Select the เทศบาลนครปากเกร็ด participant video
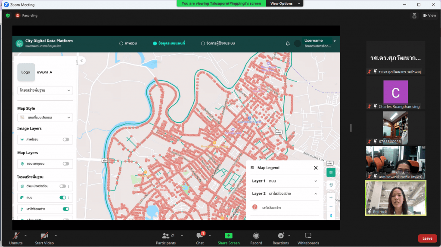Image resolution: width=441 pixels, height=247 pixels. click(x=396, y=163)
